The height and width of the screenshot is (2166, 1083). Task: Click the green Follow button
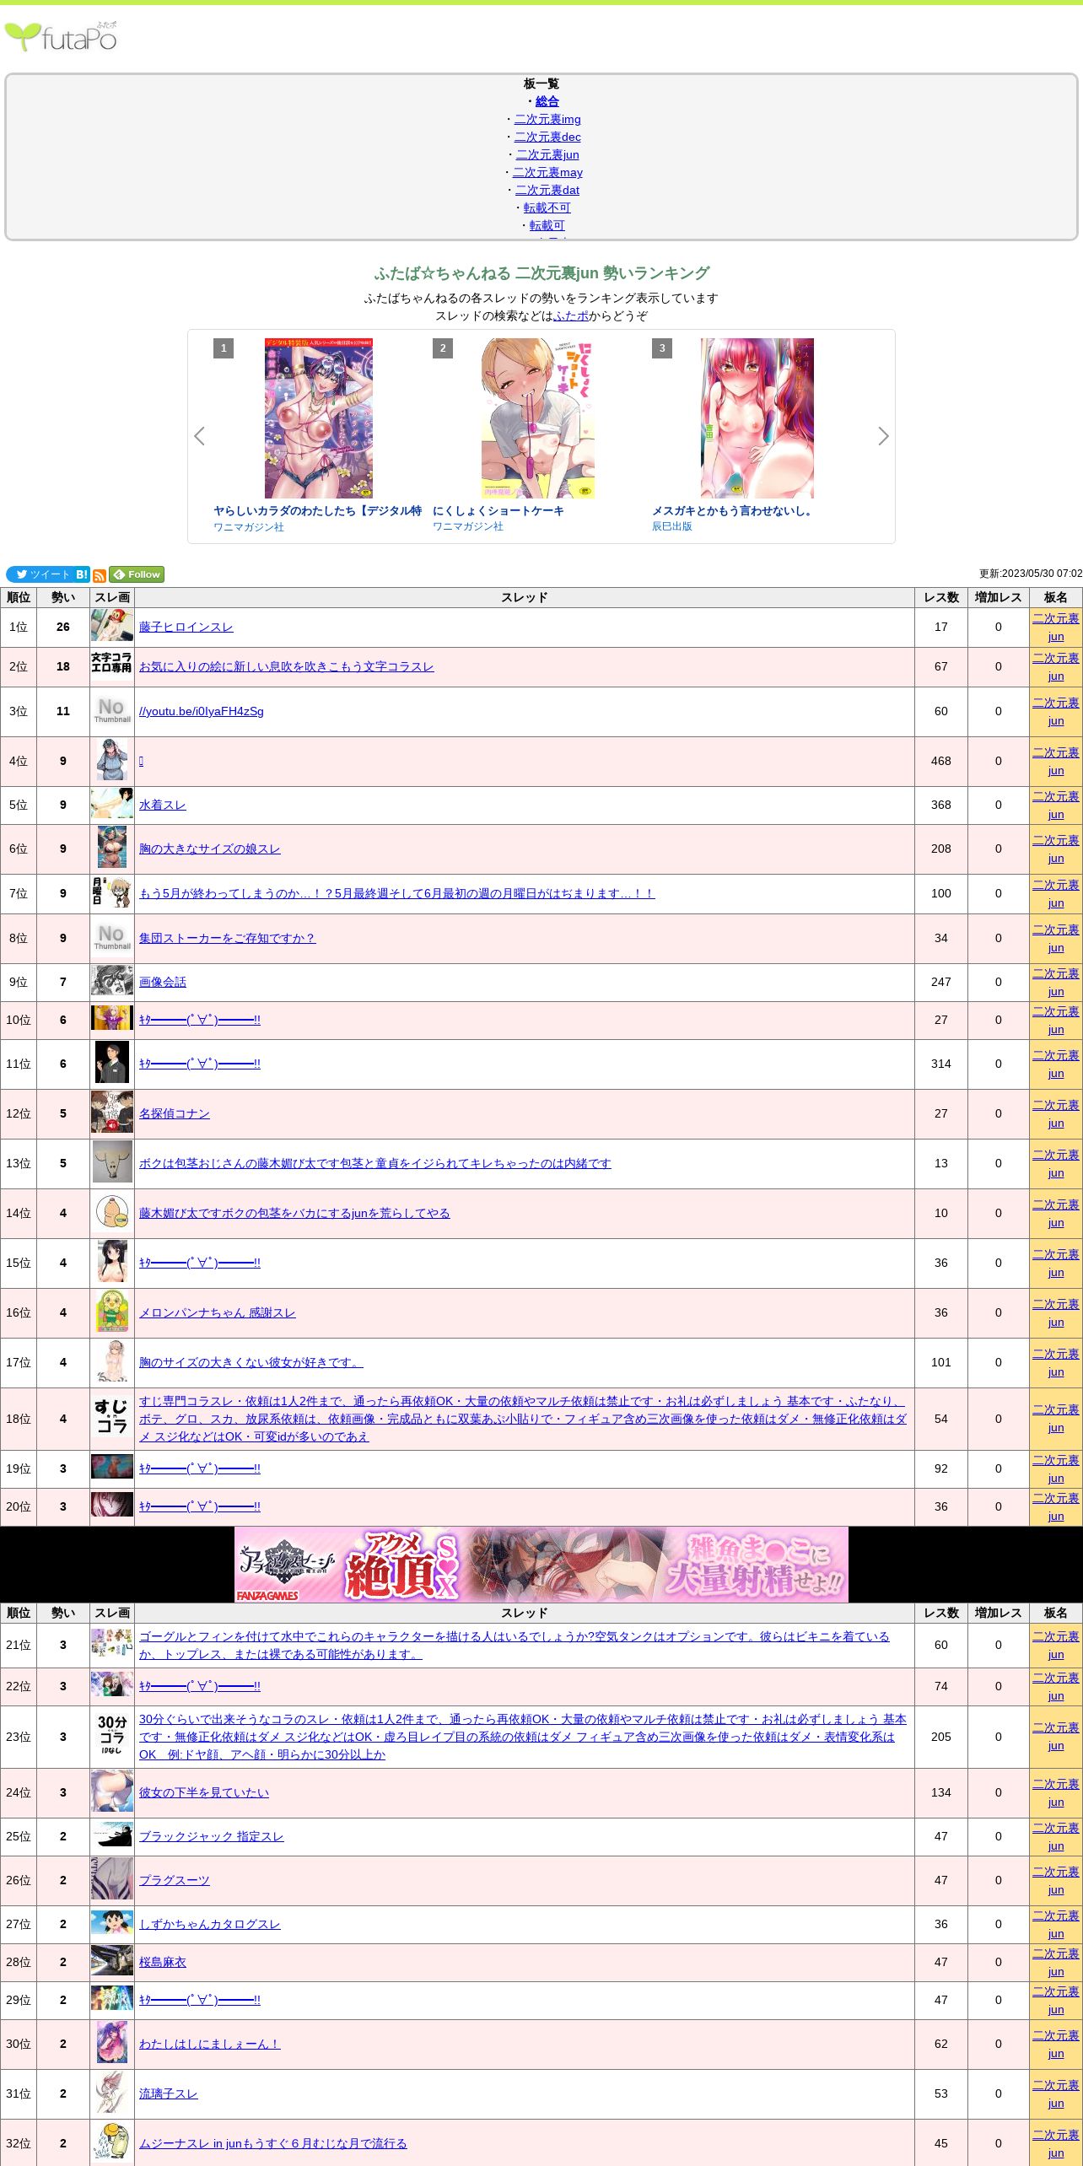(137, 574)
